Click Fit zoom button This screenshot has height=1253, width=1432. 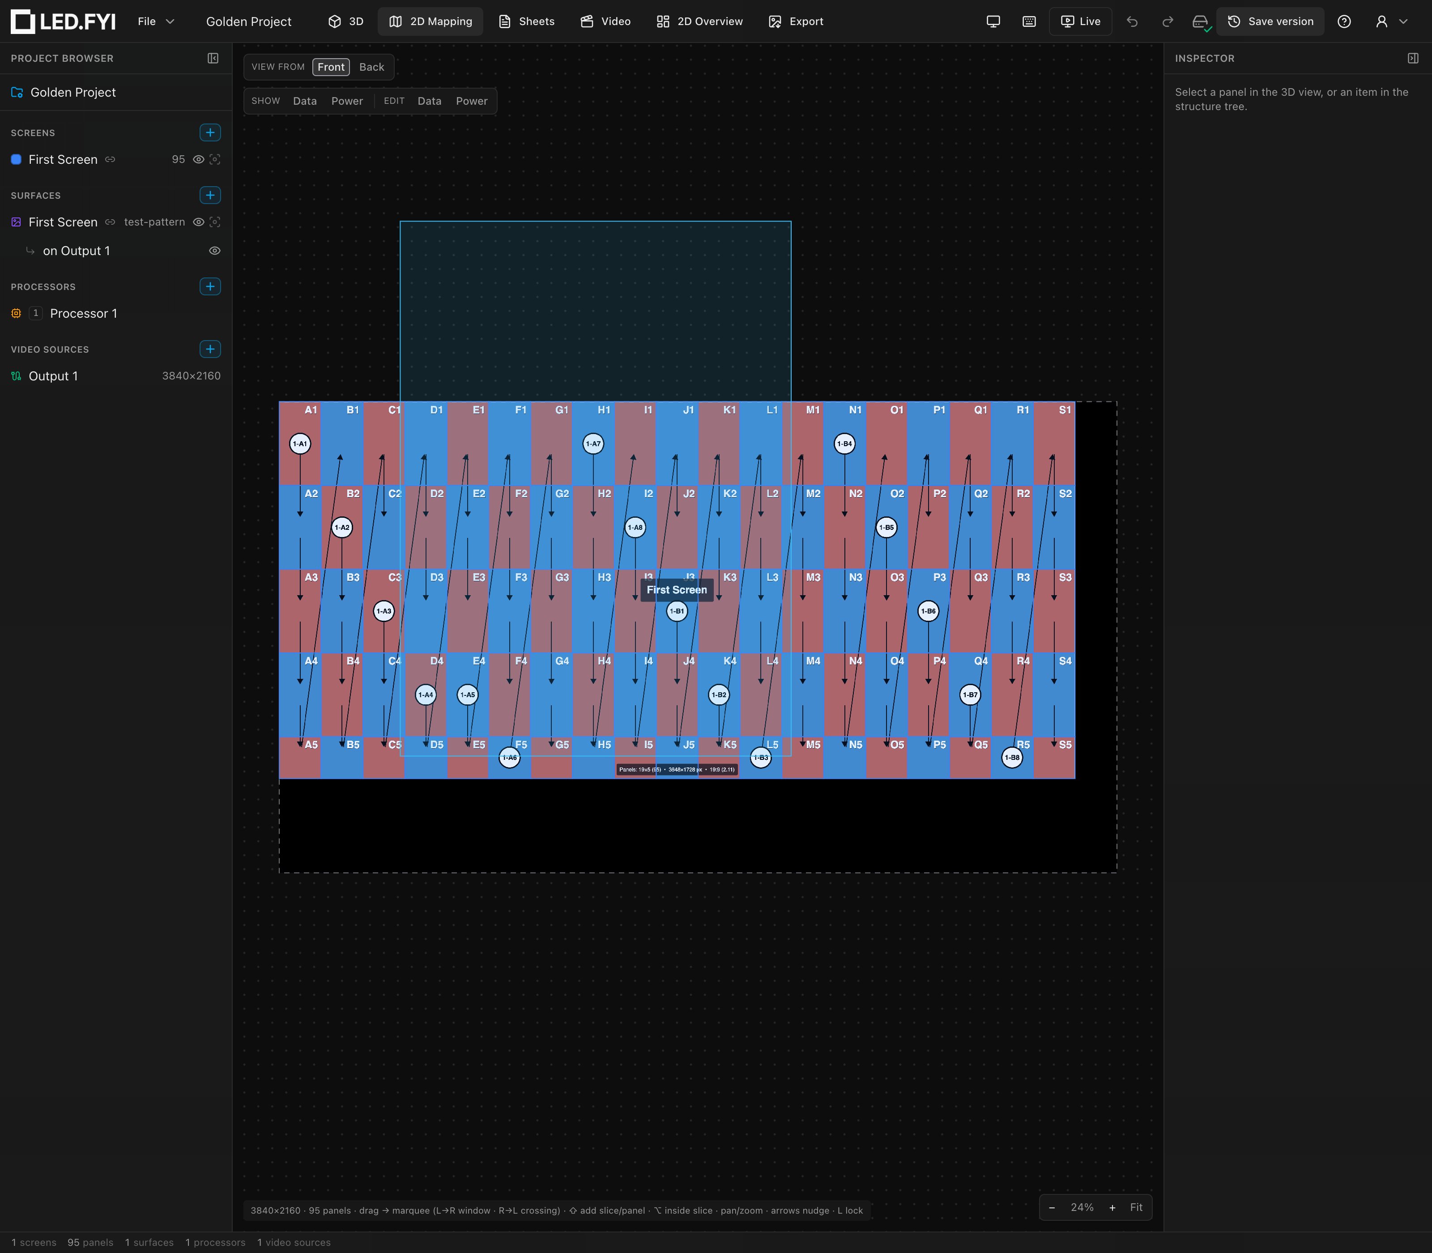point(1136,1207)
